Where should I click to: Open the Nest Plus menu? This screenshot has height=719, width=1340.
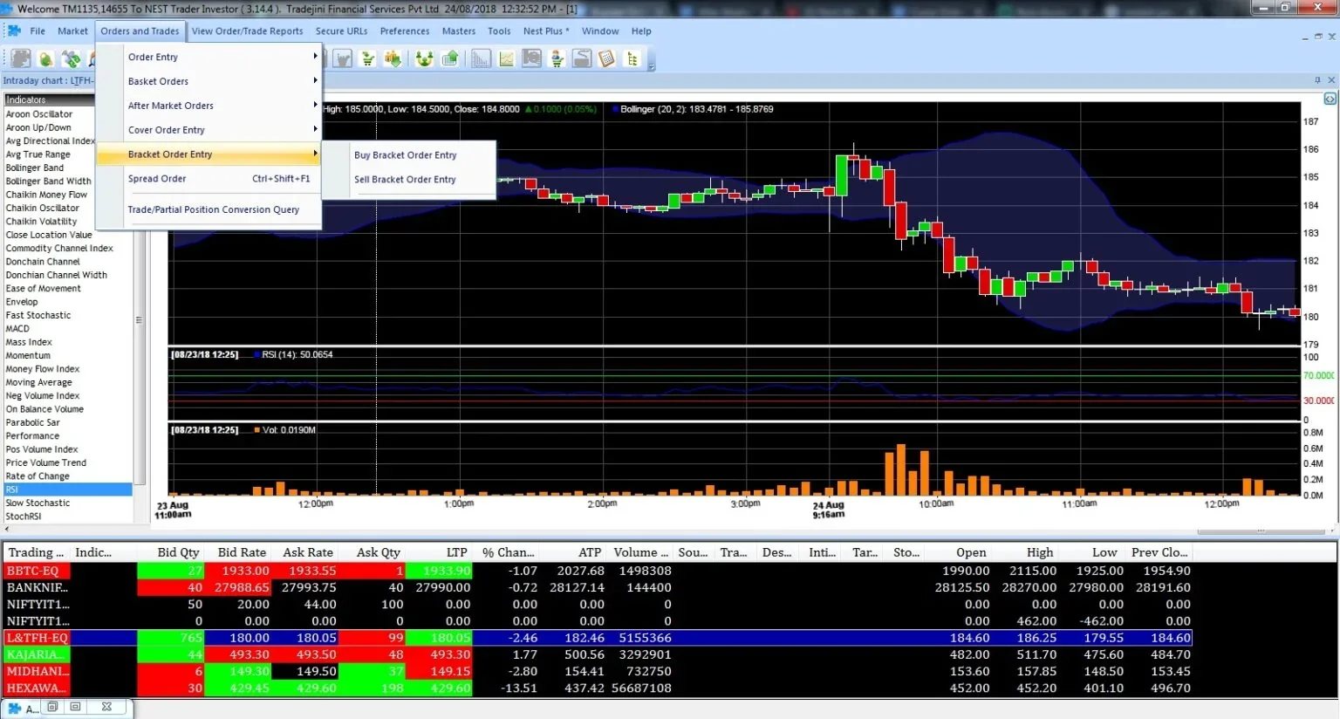point(546,31)
